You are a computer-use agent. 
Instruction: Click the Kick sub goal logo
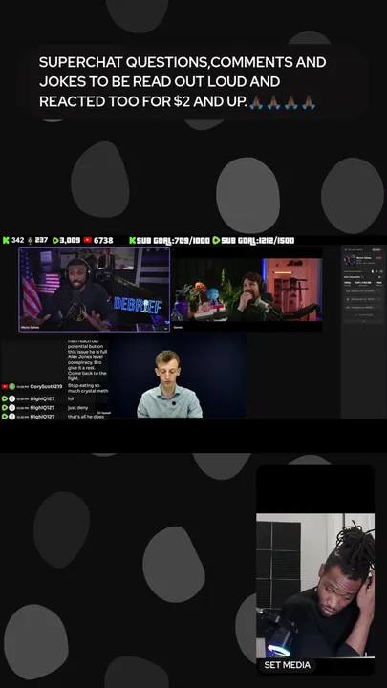coord(133,240)
